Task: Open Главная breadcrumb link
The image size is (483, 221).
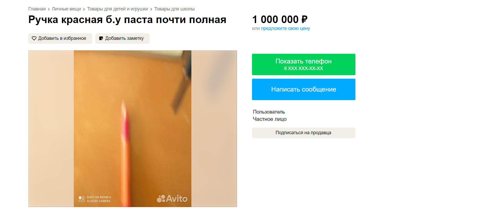Action: [37, 9]
